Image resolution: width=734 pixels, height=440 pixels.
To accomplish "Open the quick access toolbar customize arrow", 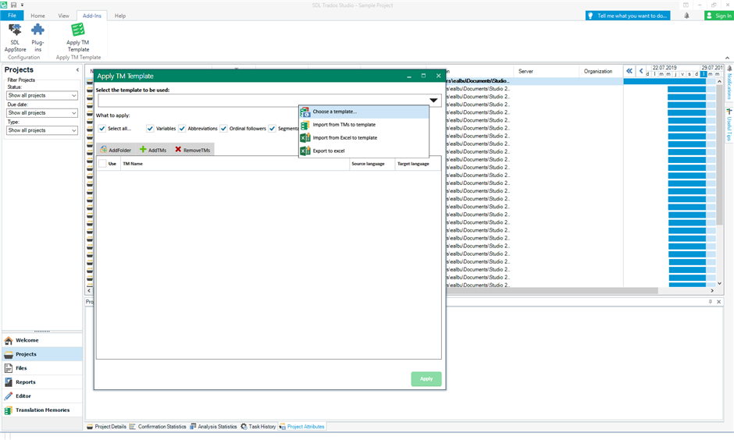I will click(22, 5).
